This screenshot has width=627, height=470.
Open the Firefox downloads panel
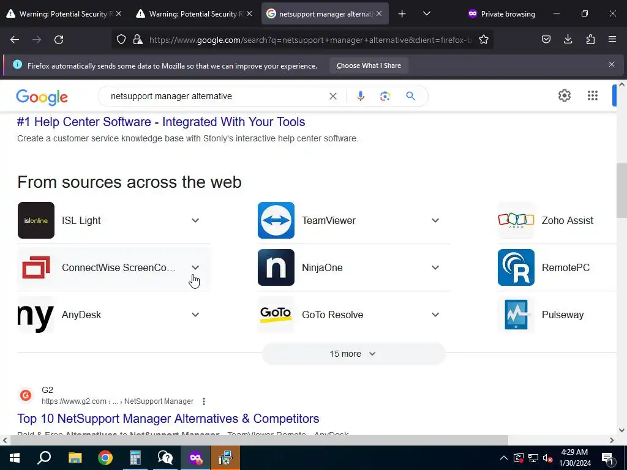click(x=568, y=39)
